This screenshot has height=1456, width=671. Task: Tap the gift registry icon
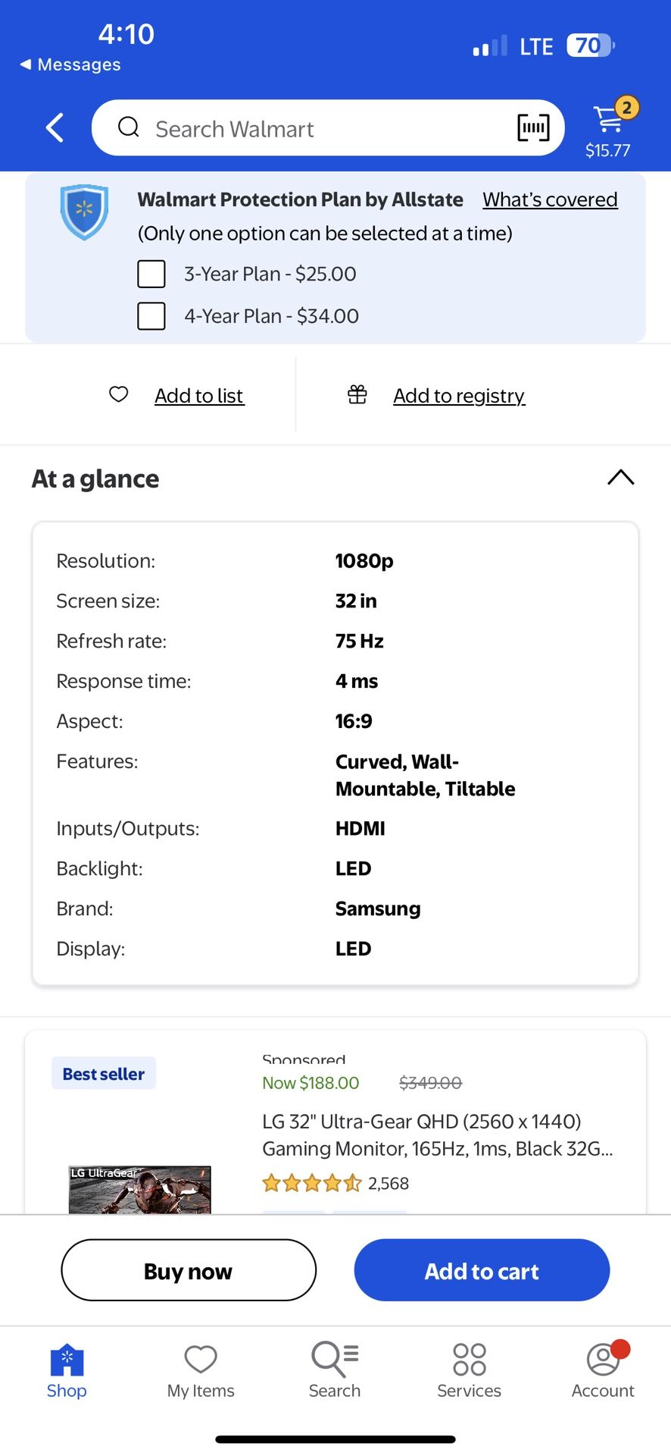[x=357, y=394]
